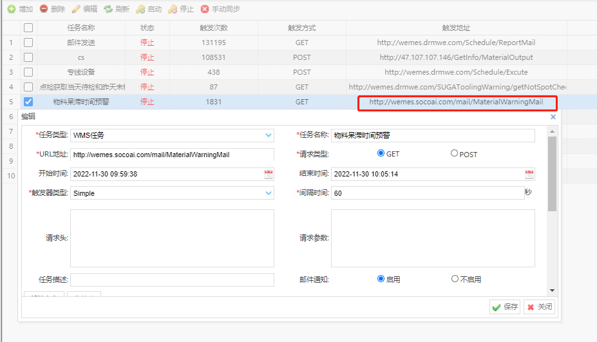The width and height of the screenshot is (597, 342).
Task: Click the Edit (编辑) pencil icon
Action: tap(76, 9)
